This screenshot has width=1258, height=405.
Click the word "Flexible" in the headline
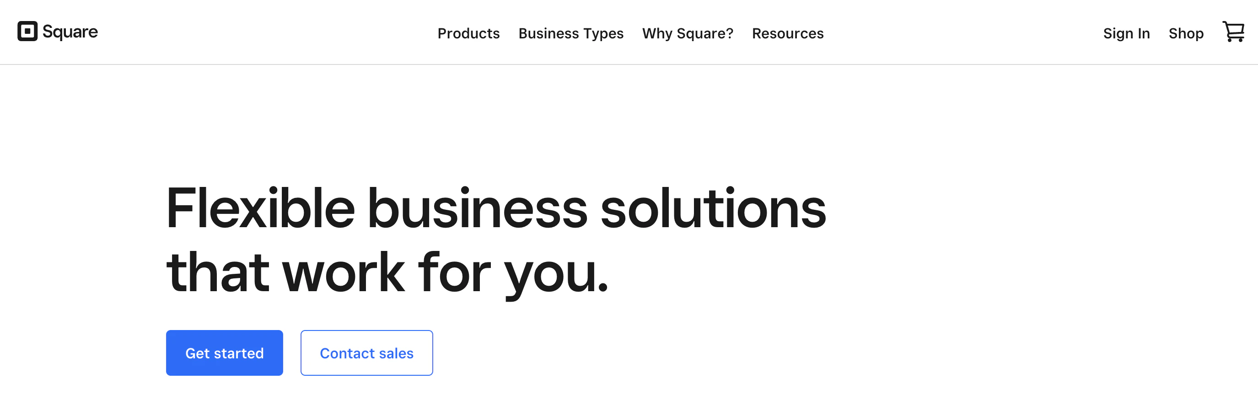coord(260,208)
